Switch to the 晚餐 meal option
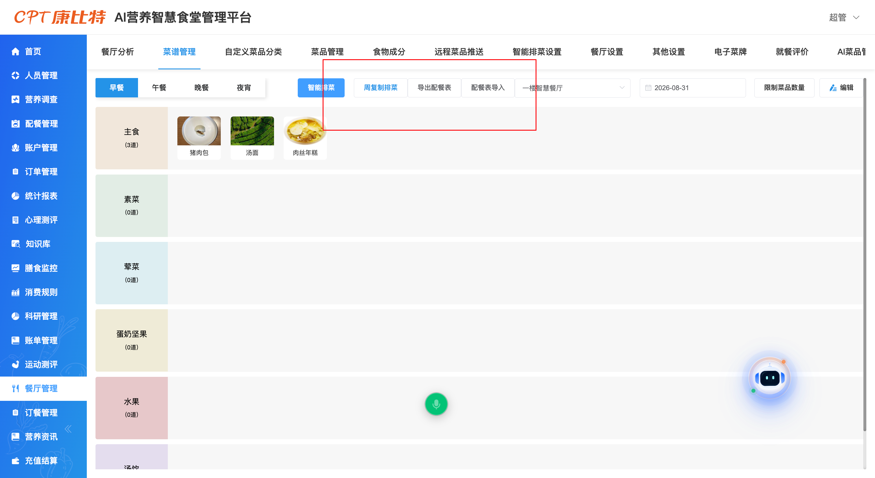Viewport: 875px width, 478px height. (201, 88)
